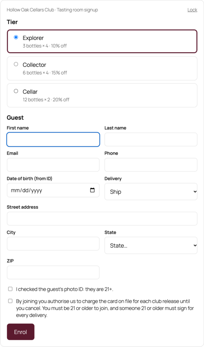The width and height of the screenshot is (204, 347).
Task: Check the card charge authorisation checkbox
Action: coord(10,301)
